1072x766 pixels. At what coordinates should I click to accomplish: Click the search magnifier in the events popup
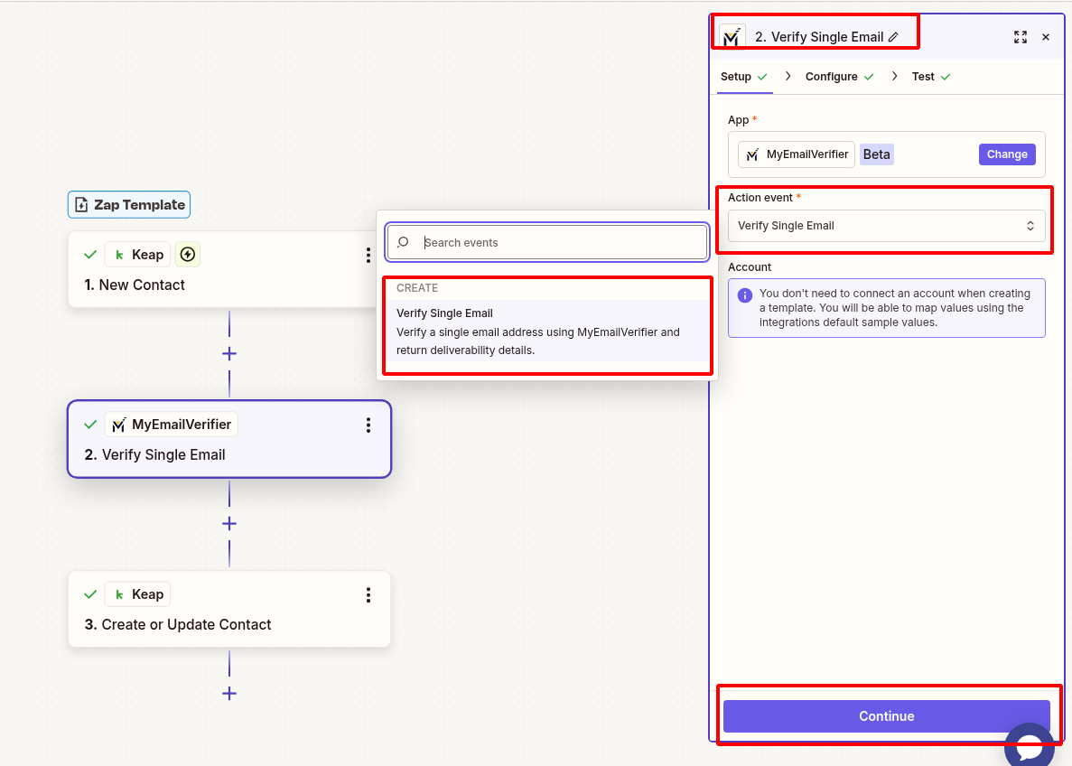click(402, 242)
